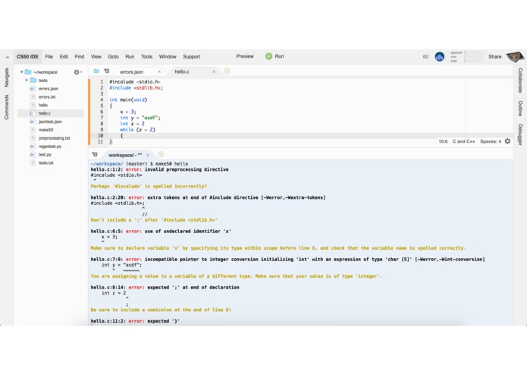
Task: Select hello.c in file tree
Action: [x=45, y=113]
